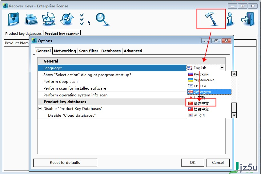261x174 pixels.
Task: Select 簡體中文 Taiwan flag option
Action: tap(209, 109)
